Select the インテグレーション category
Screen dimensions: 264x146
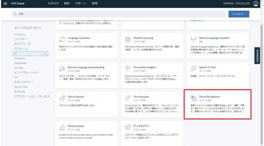pos(26,72)
